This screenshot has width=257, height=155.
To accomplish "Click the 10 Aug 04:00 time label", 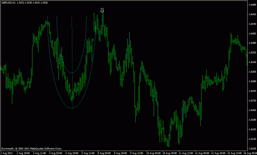I will [x=153, y=153].
